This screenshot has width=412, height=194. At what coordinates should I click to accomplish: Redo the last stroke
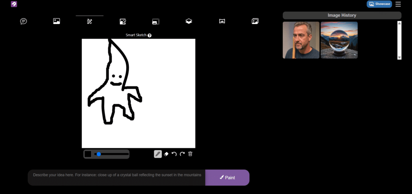coord(182,154)
